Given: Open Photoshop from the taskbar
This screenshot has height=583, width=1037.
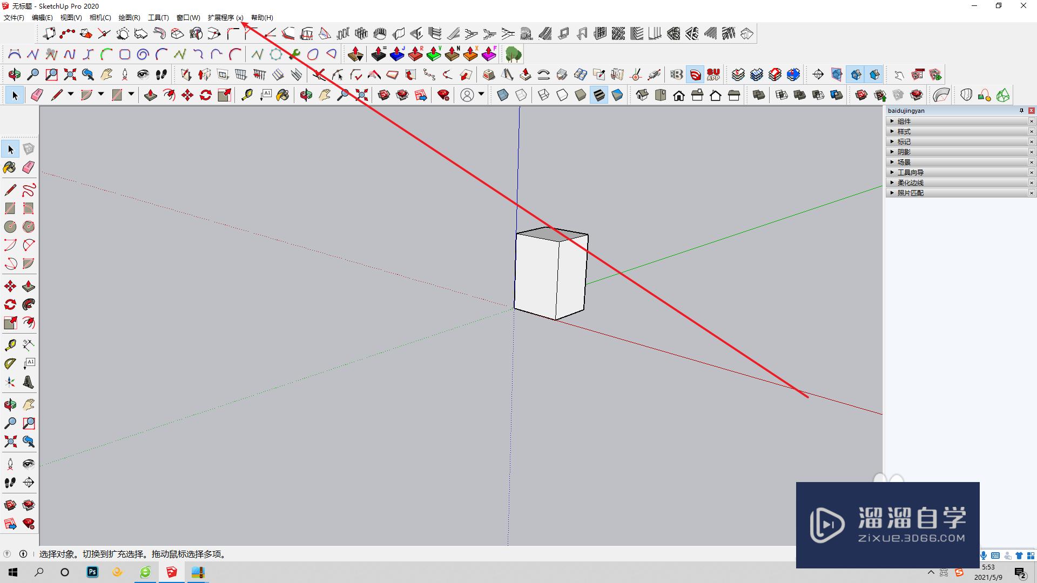Looking at the screenshot, I should pos(92,572).
